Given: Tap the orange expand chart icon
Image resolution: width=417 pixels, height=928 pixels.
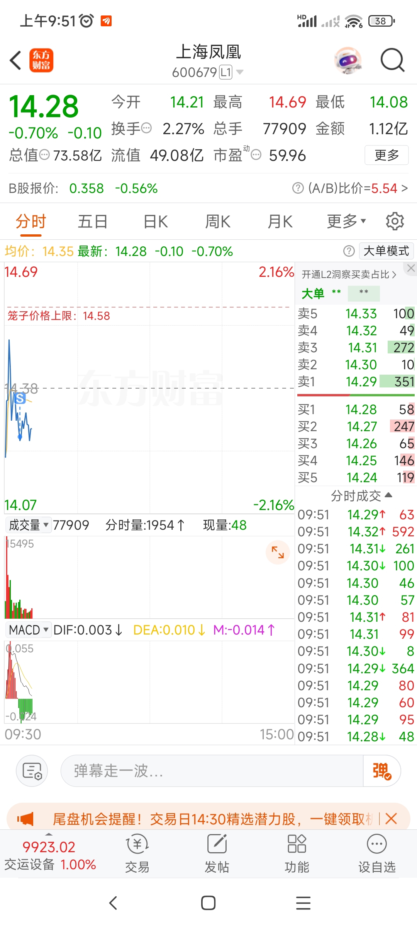Looking at the screenshot, I should (278, 552).
